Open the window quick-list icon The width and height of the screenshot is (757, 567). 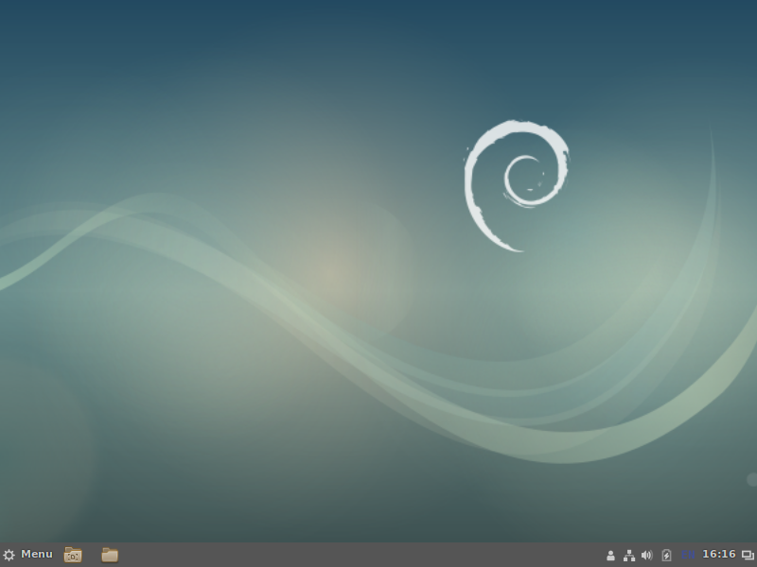[x=748, y=555]
